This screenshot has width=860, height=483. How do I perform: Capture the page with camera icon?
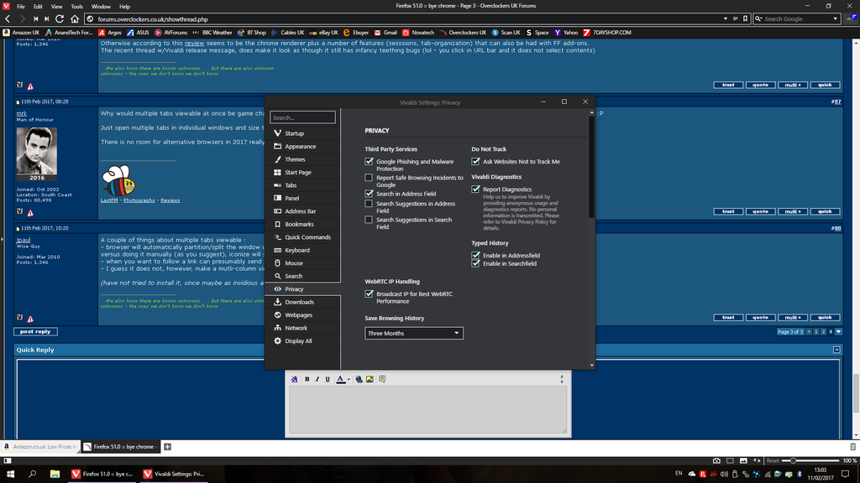point(716,460)
